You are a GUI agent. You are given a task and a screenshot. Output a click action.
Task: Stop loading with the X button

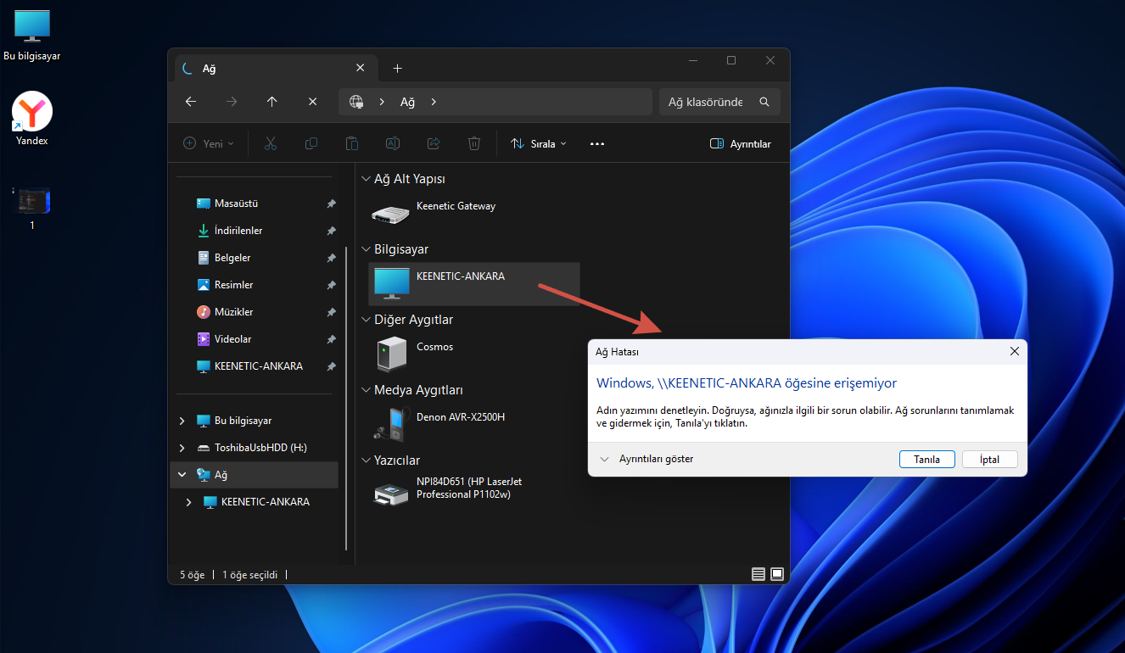pos(312,102)
